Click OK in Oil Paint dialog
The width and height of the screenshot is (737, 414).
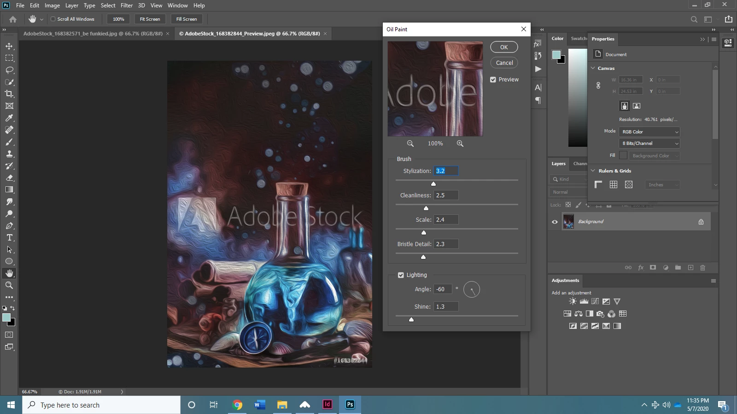[x=504, y=47]
